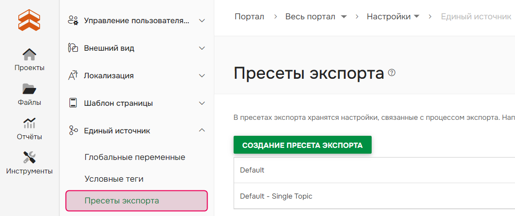Open Файлы via the folder icon
Screen dimensions: 515x216
tap(29, 89)
